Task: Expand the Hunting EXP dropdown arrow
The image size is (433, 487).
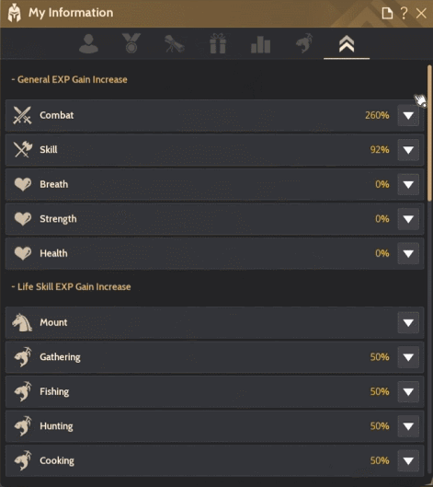Action: pyautogui.click(x=408, y=426)
